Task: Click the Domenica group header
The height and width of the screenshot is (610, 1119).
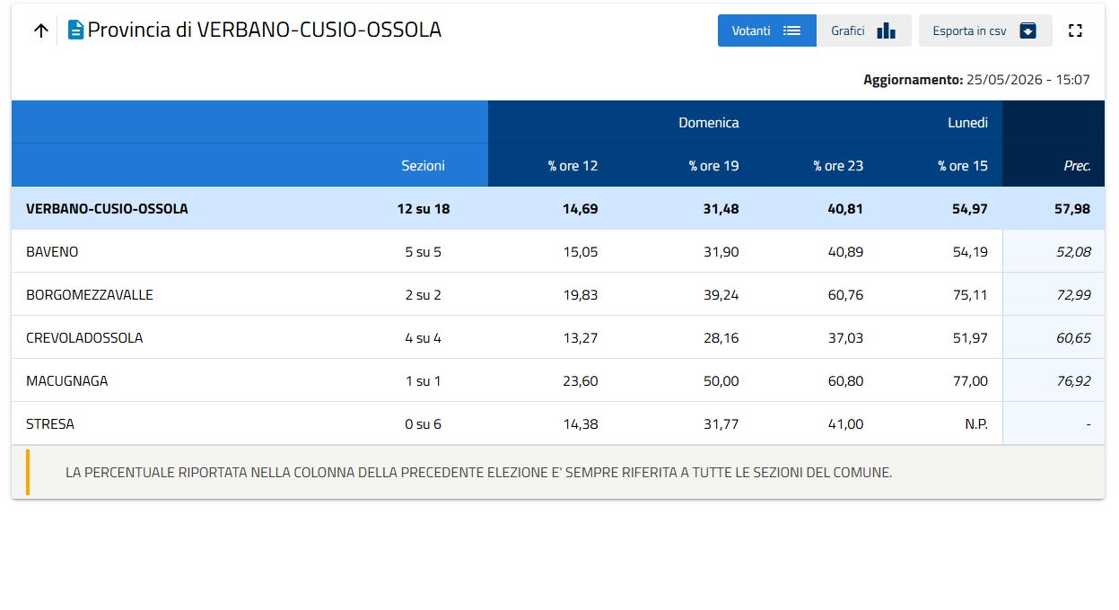Action: point(709,123)
